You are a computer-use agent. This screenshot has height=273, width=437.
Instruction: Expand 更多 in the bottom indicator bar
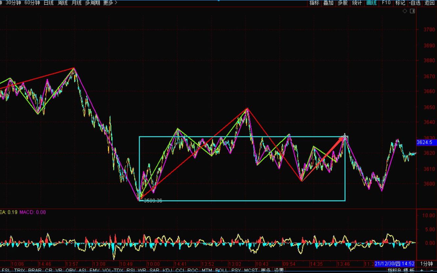pos(266,270)
